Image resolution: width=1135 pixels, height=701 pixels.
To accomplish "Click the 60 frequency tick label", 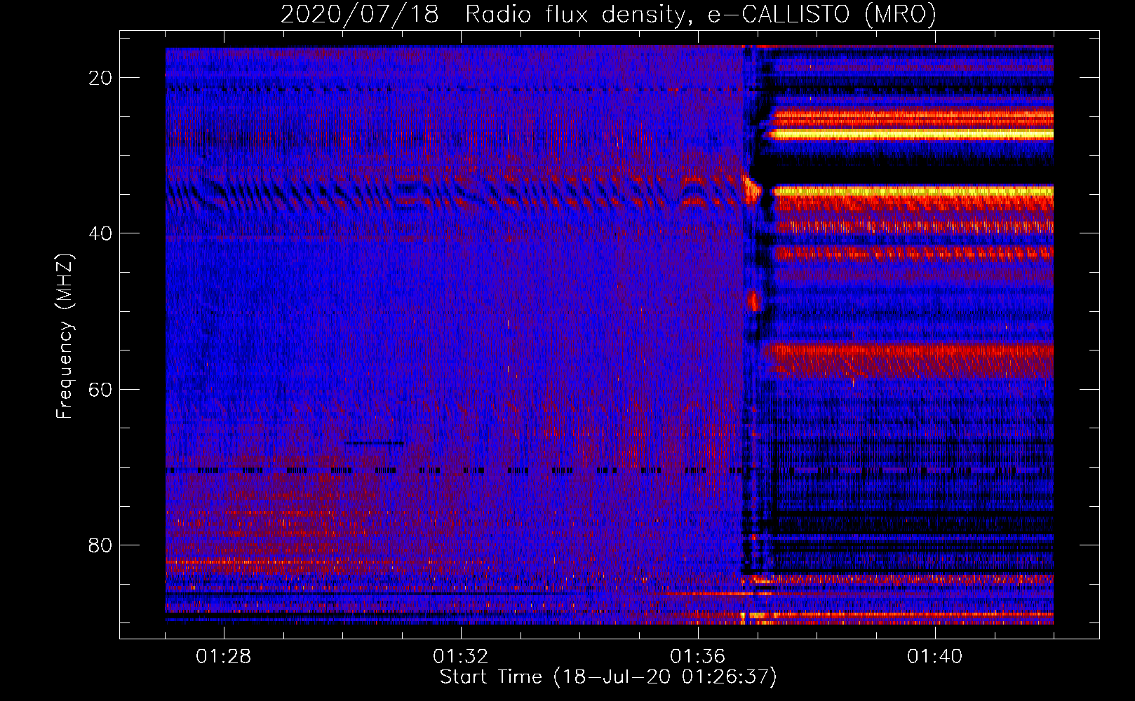I will pyautogui.click(x=100, y=389).
